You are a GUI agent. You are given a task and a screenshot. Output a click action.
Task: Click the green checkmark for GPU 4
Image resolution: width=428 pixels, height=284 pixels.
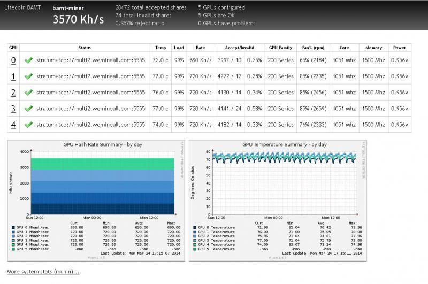point(28,125)
